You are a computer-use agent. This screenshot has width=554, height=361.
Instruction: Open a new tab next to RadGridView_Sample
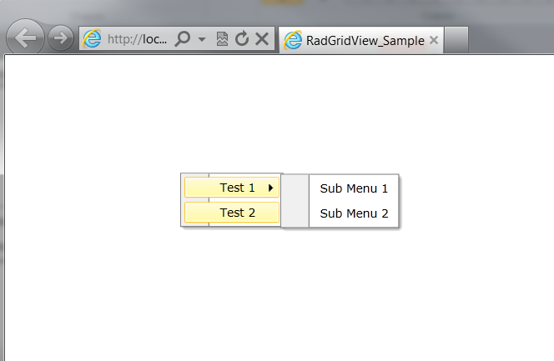[456, 40]
